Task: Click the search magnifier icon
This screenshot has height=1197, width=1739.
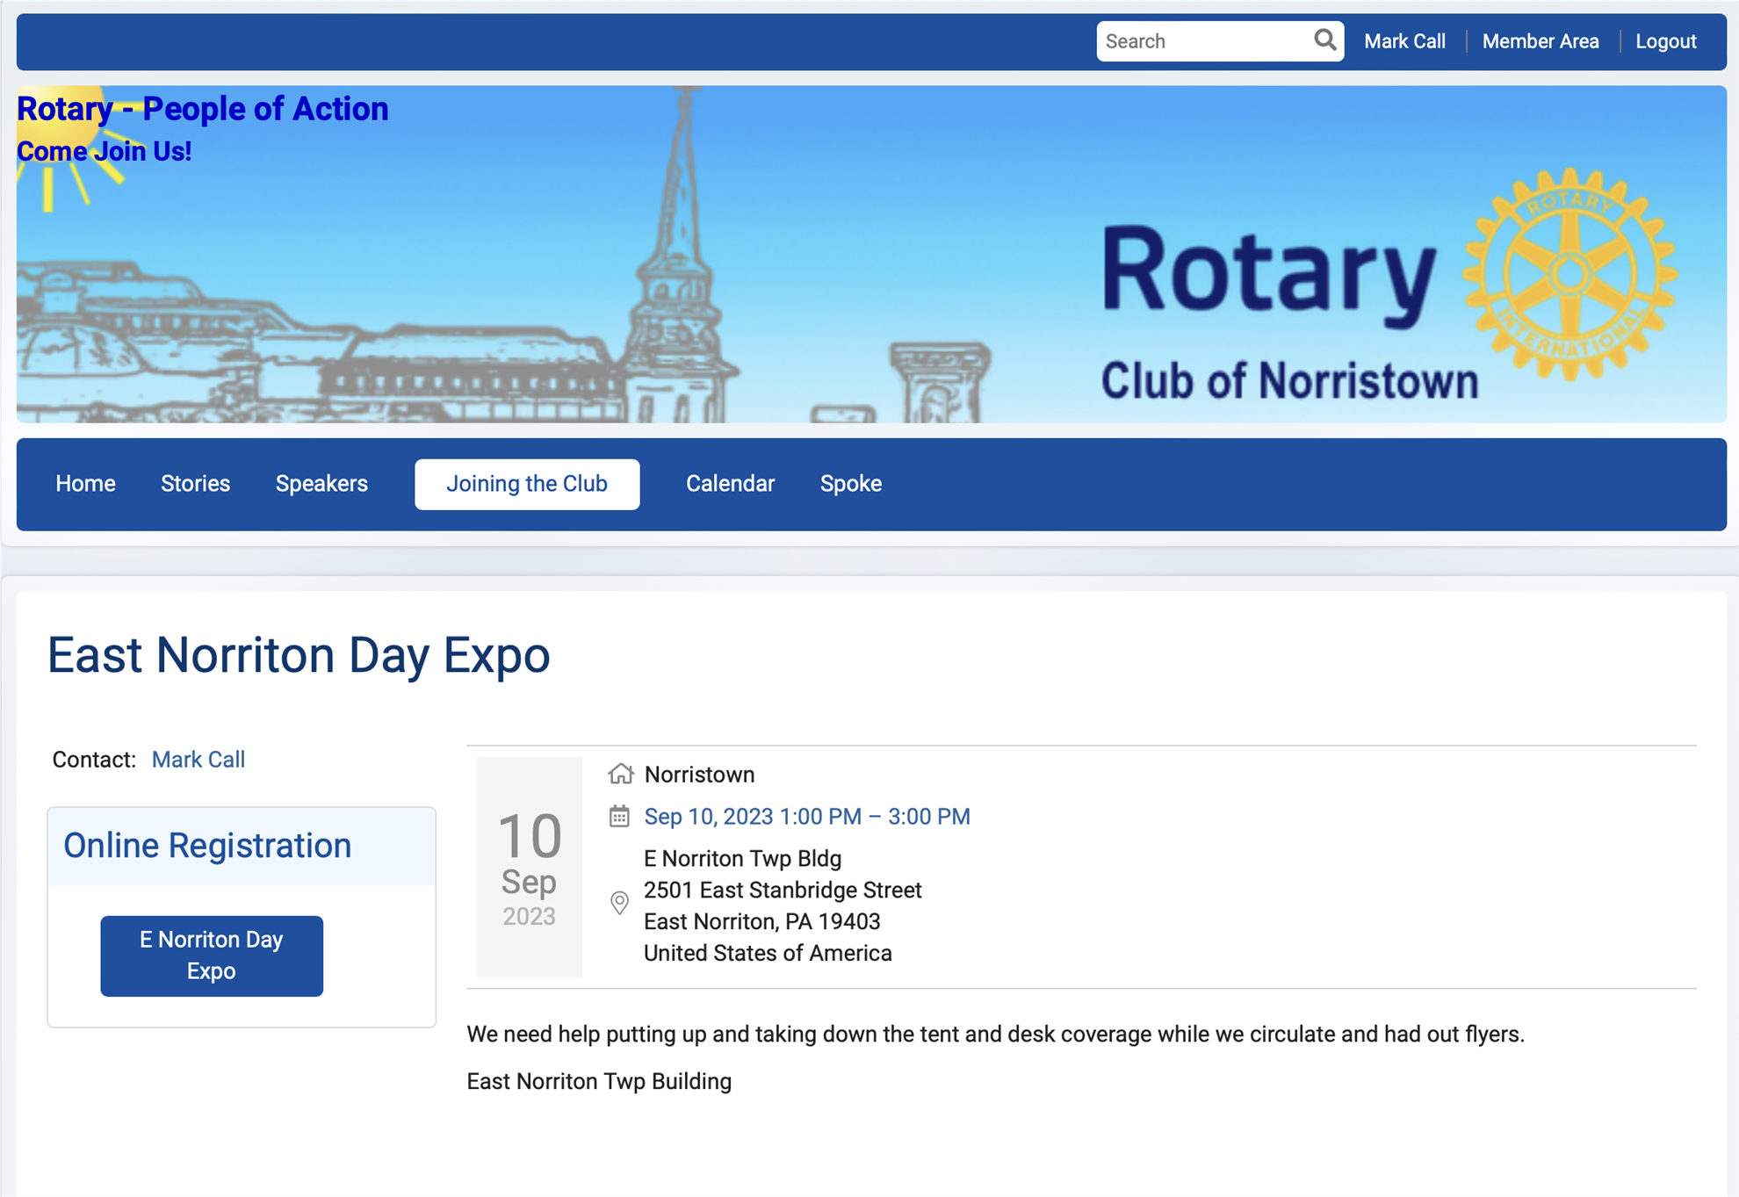Action: (x=1324, y=40)
